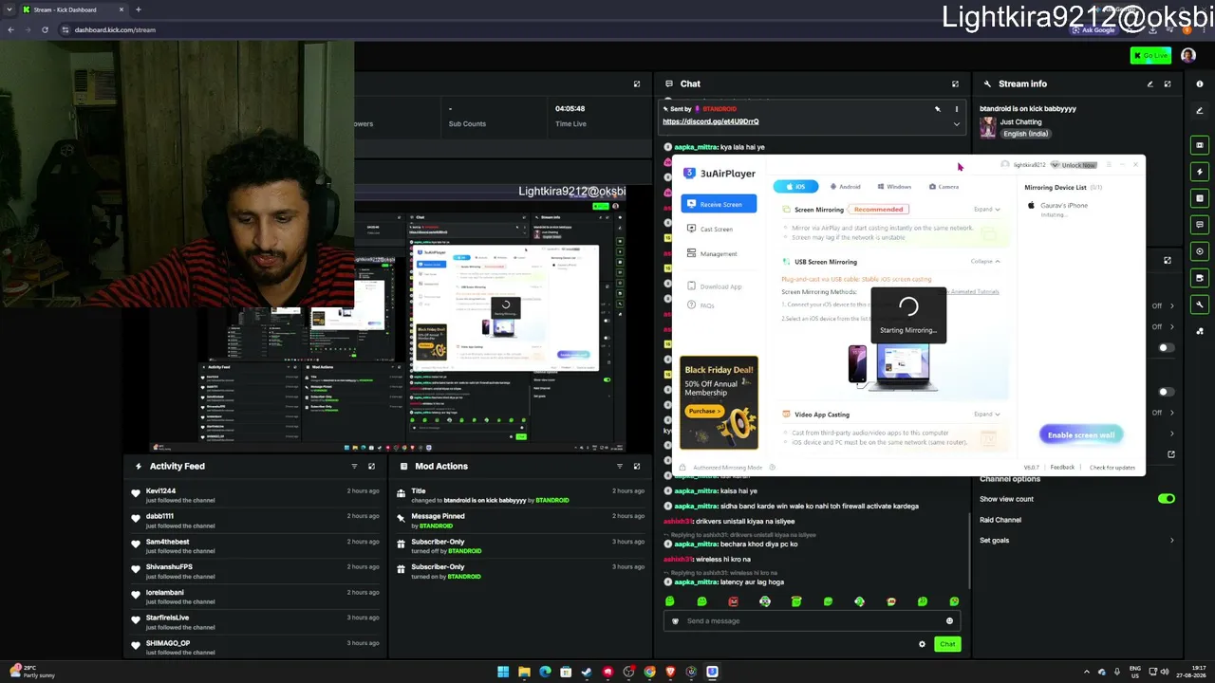The height and width of the screenshot is (683, 1215).
Task: Pop out the Mod Actions panel
Action: point(636,466)
